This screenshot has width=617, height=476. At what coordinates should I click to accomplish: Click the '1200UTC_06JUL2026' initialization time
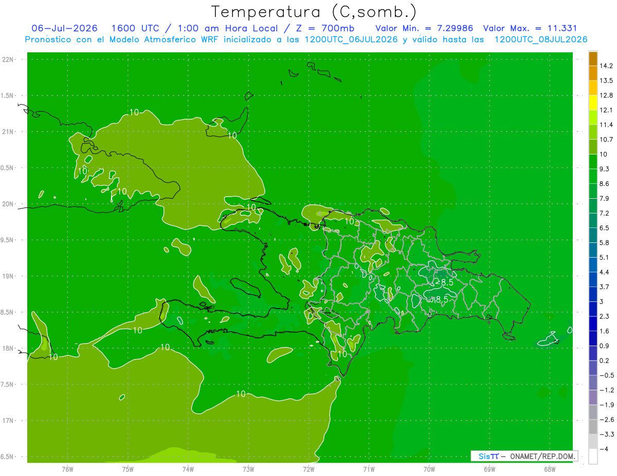[x=351, y=40]
